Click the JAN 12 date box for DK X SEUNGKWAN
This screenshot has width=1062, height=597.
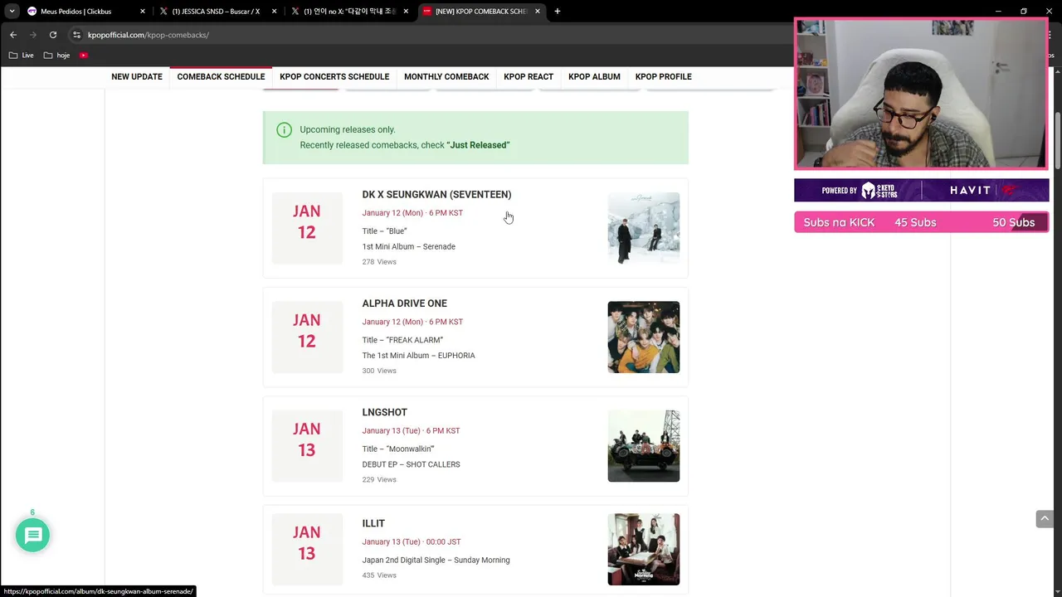pos(307,228)
